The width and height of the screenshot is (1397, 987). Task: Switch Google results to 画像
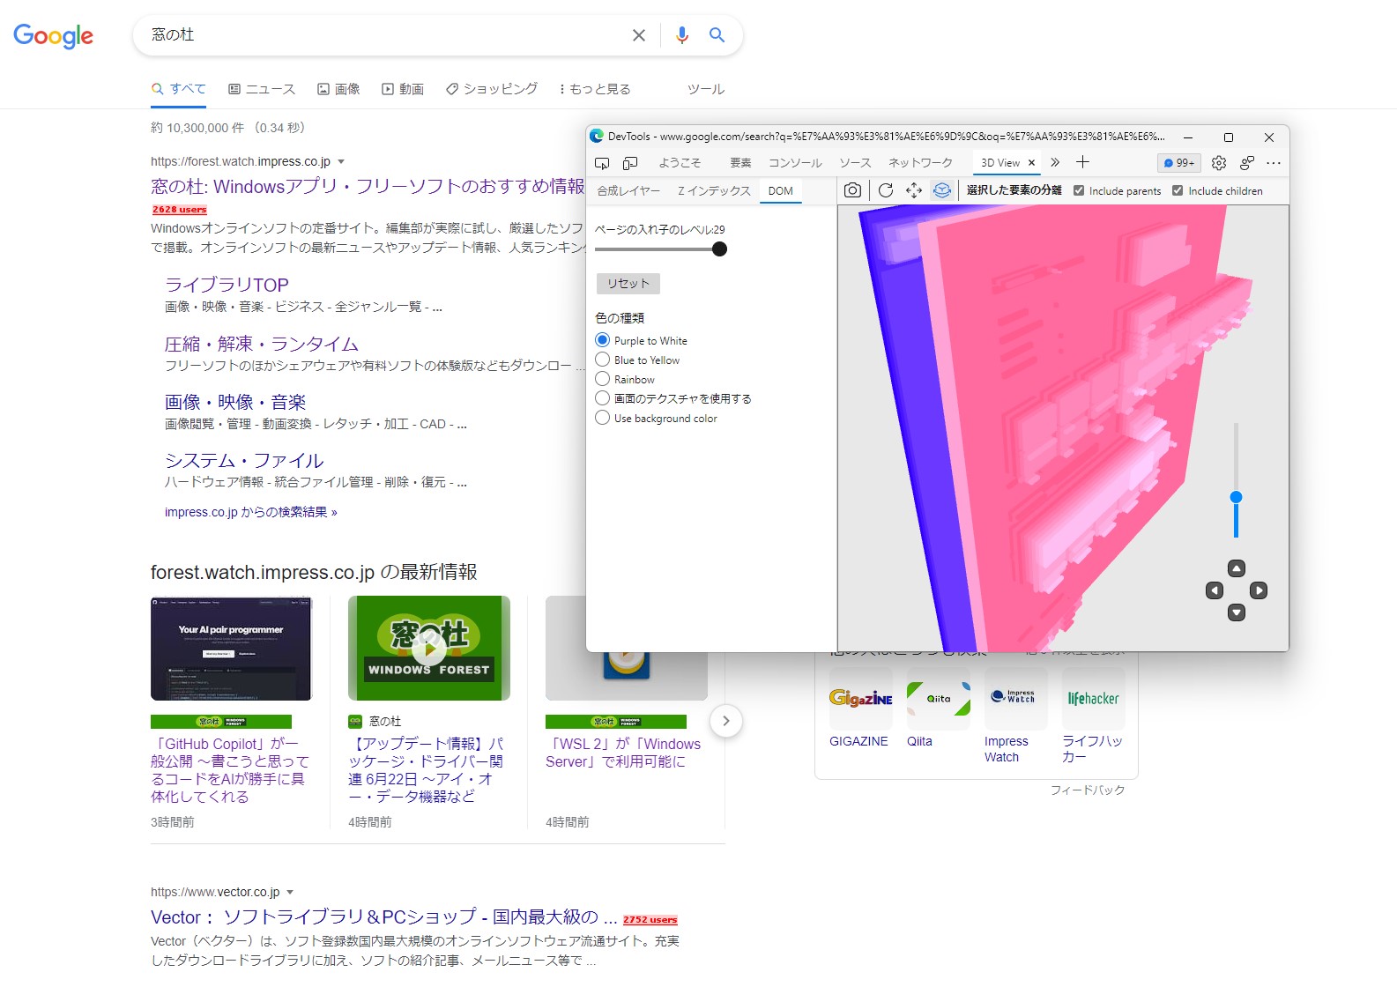pyautogui.click(x=338, y=89)
